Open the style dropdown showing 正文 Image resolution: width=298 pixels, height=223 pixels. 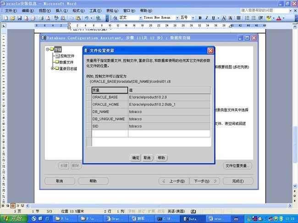click(141, 18)
